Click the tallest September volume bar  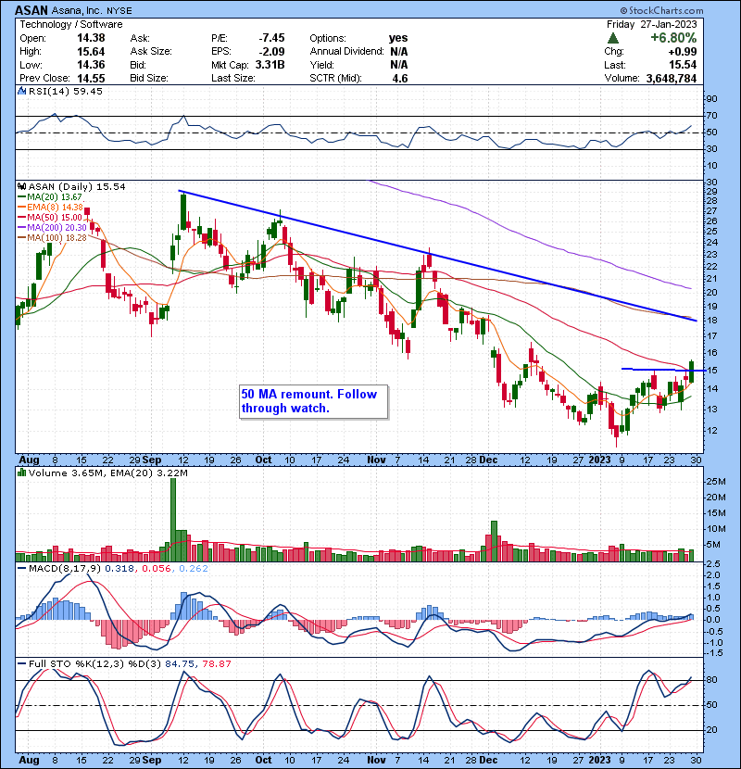pos(173,520)
